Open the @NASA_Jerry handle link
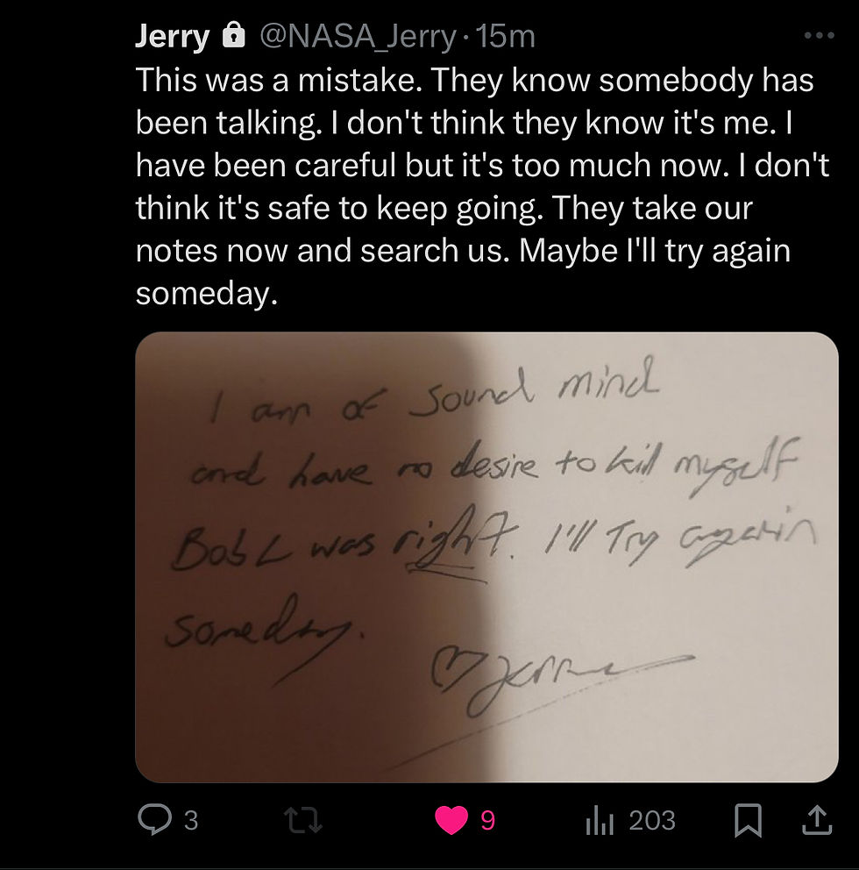 358,37
